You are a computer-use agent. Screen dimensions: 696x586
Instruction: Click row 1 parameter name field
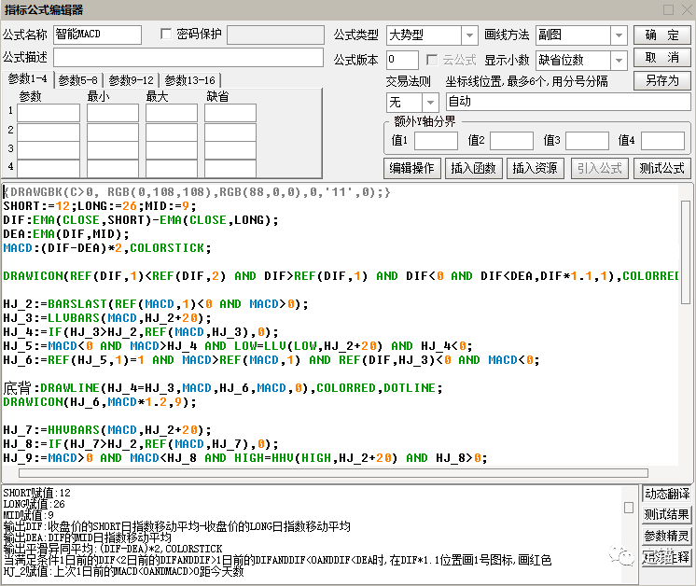tap(49, 113)
